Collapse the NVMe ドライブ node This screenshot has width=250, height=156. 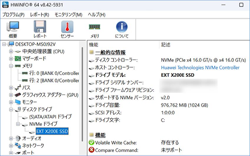[x=18, y=124]
